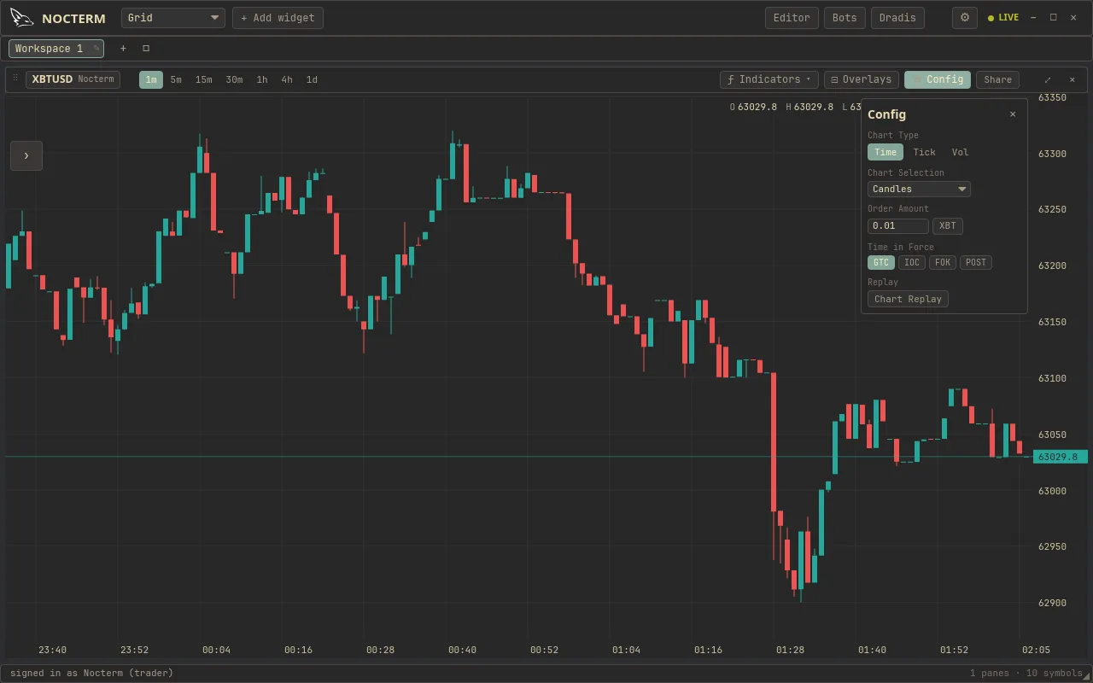This screenshot has width=1093, height=683.
Task: Click the square icon next to workspace plus
Action: point(146,49)
